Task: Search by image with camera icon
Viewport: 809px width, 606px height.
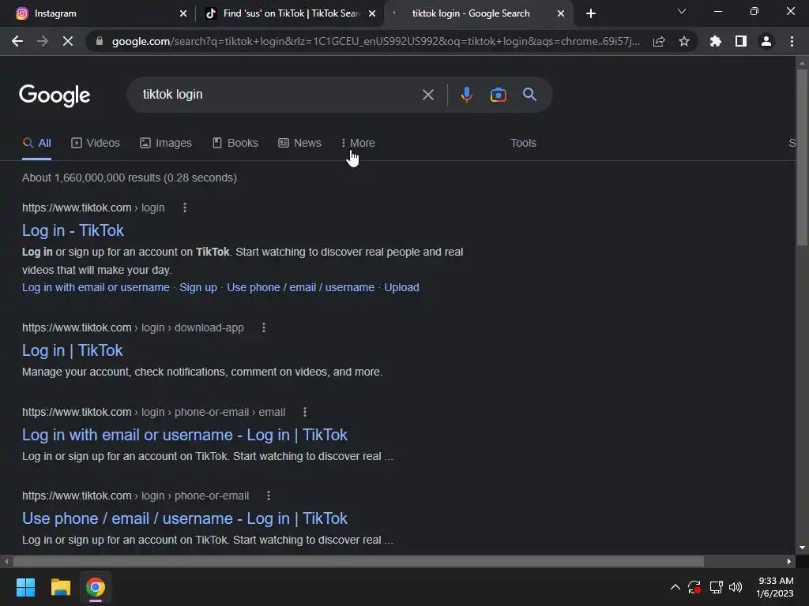Action: 498,95
